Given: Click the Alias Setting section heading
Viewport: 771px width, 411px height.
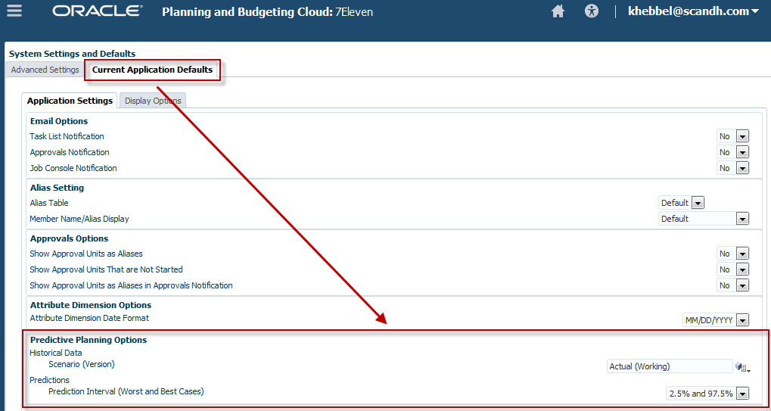Looking at the screenshot, I should 57,188.
